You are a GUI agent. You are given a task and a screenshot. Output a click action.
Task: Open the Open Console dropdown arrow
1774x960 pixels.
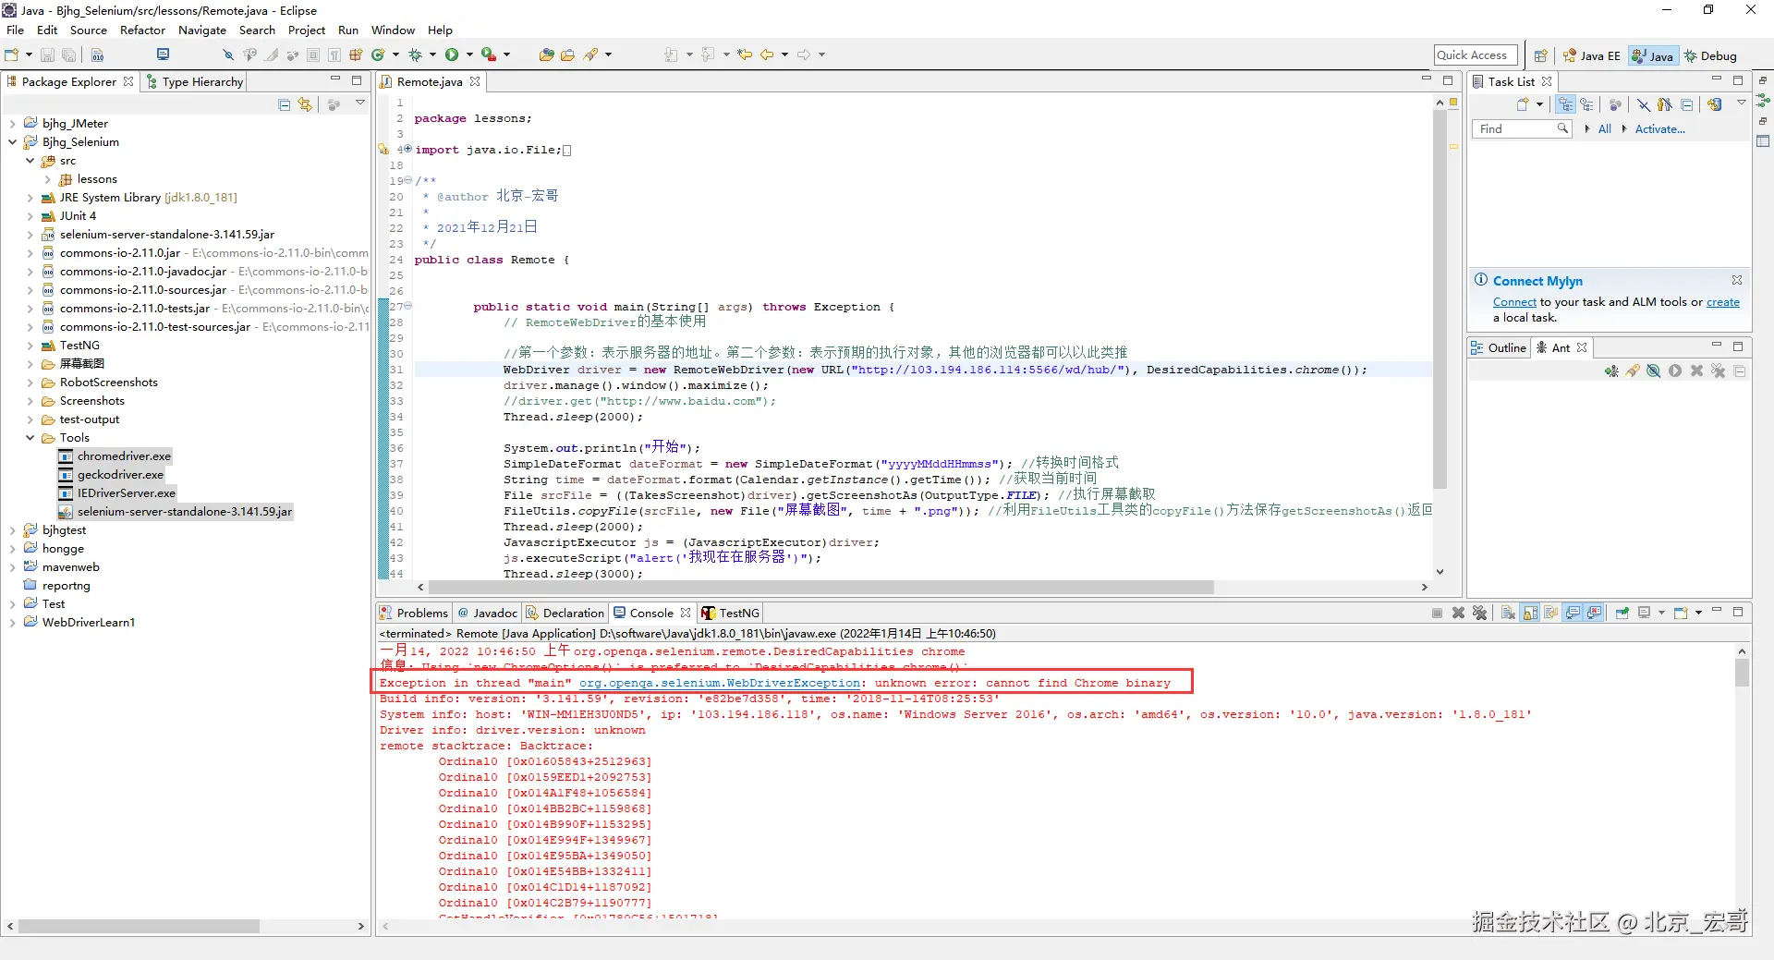1698,613
